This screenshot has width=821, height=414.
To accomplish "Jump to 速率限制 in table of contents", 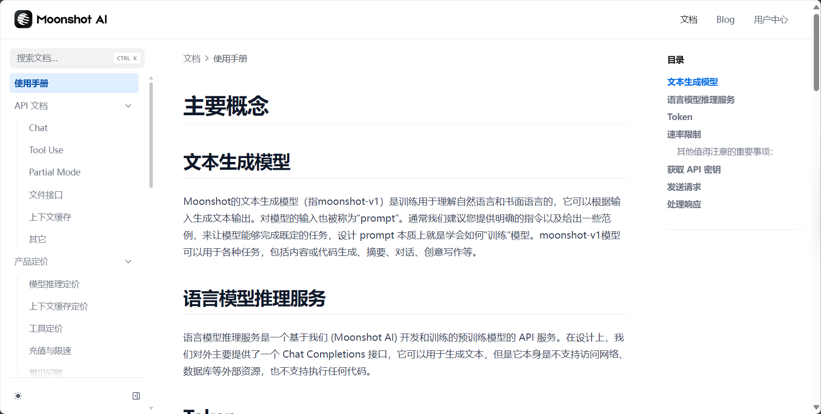I will 684,134.
